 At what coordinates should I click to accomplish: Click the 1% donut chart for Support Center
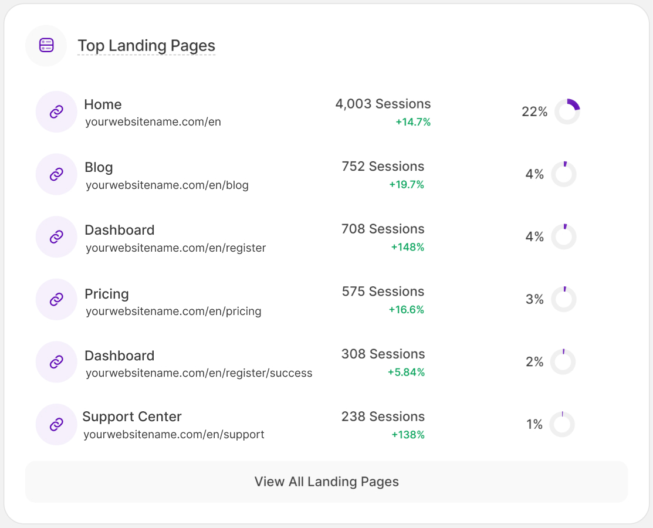tap(562, 424)
